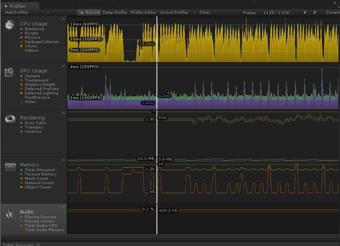Enable Deep Profile mode

[x=115, y=13]
